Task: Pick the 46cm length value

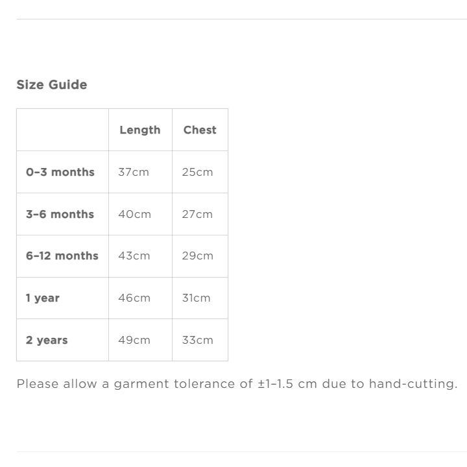Action: [134, 298]
